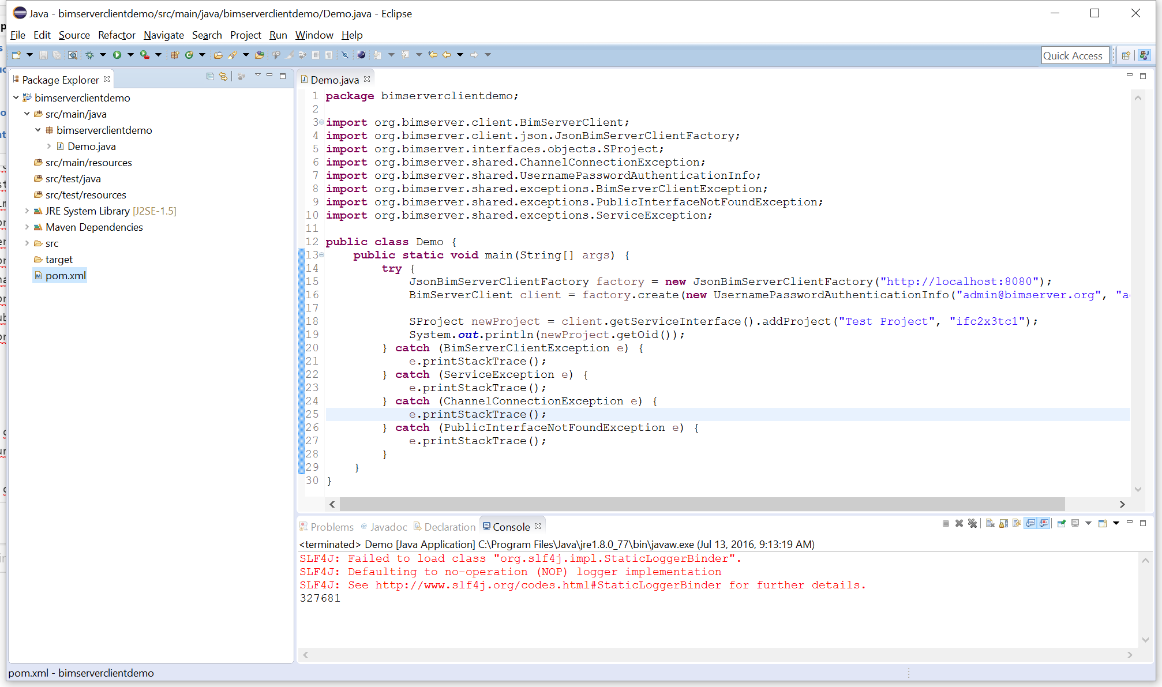Select src/test/resources folder

click(x=80, y=195)
